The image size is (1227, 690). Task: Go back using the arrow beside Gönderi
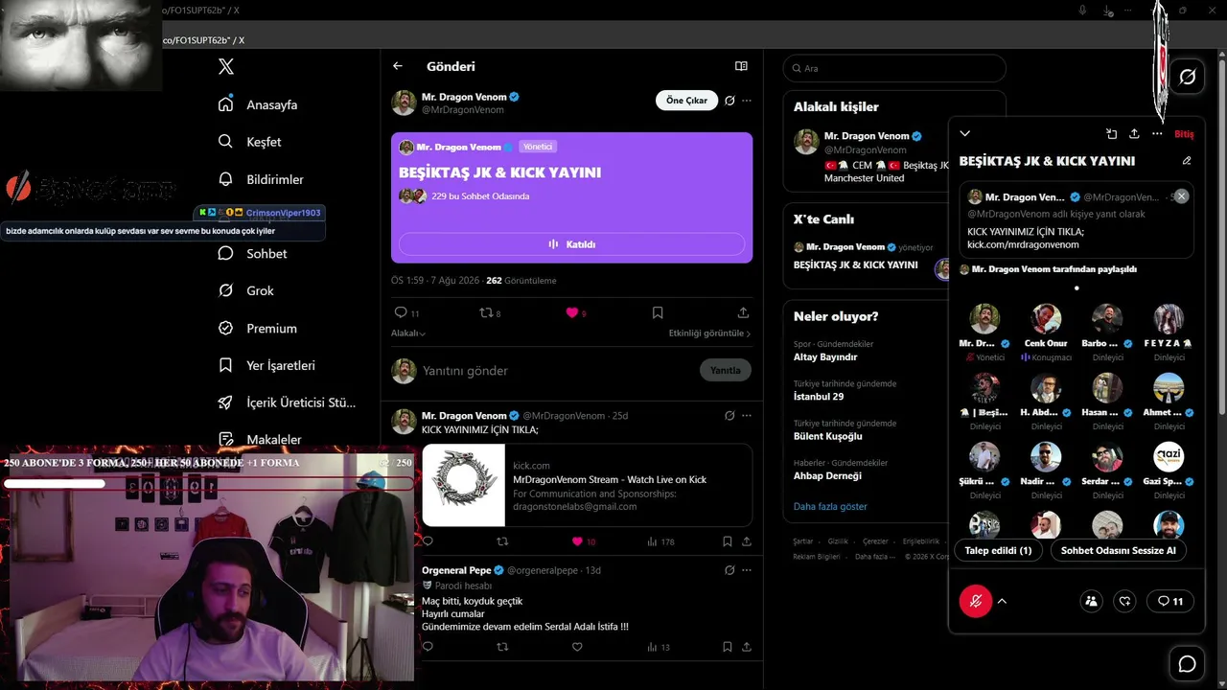click(x=398, y=66)
